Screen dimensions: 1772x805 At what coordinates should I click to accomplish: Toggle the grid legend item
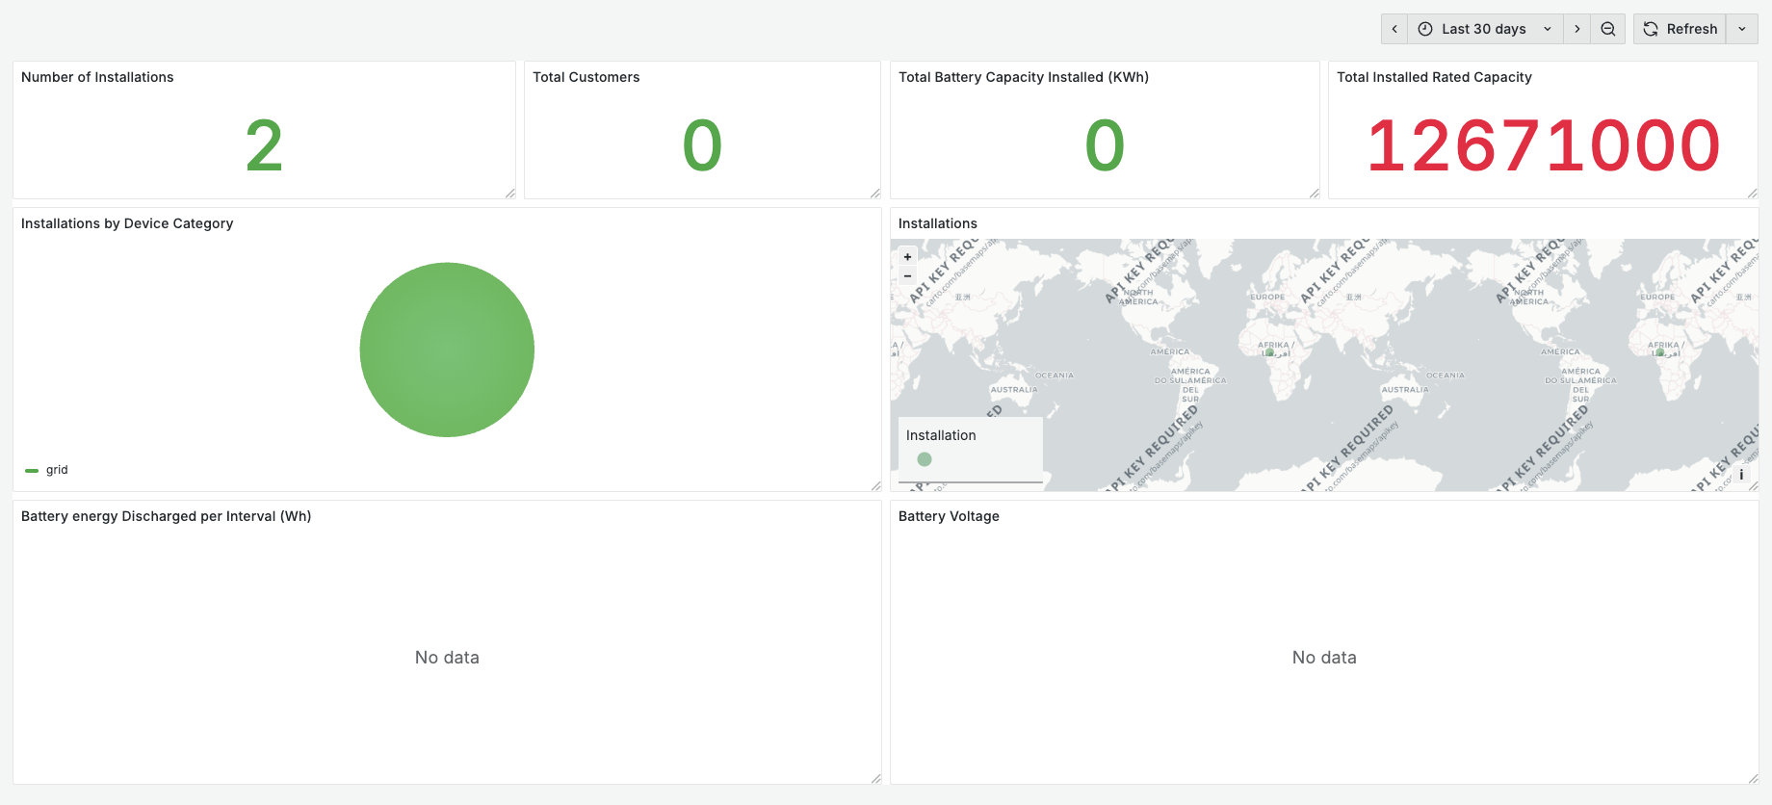pyautogui.click(x=57, y=470)
